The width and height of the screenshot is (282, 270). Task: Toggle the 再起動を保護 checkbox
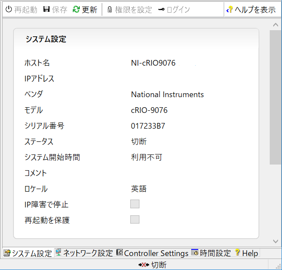coord(135,220)
